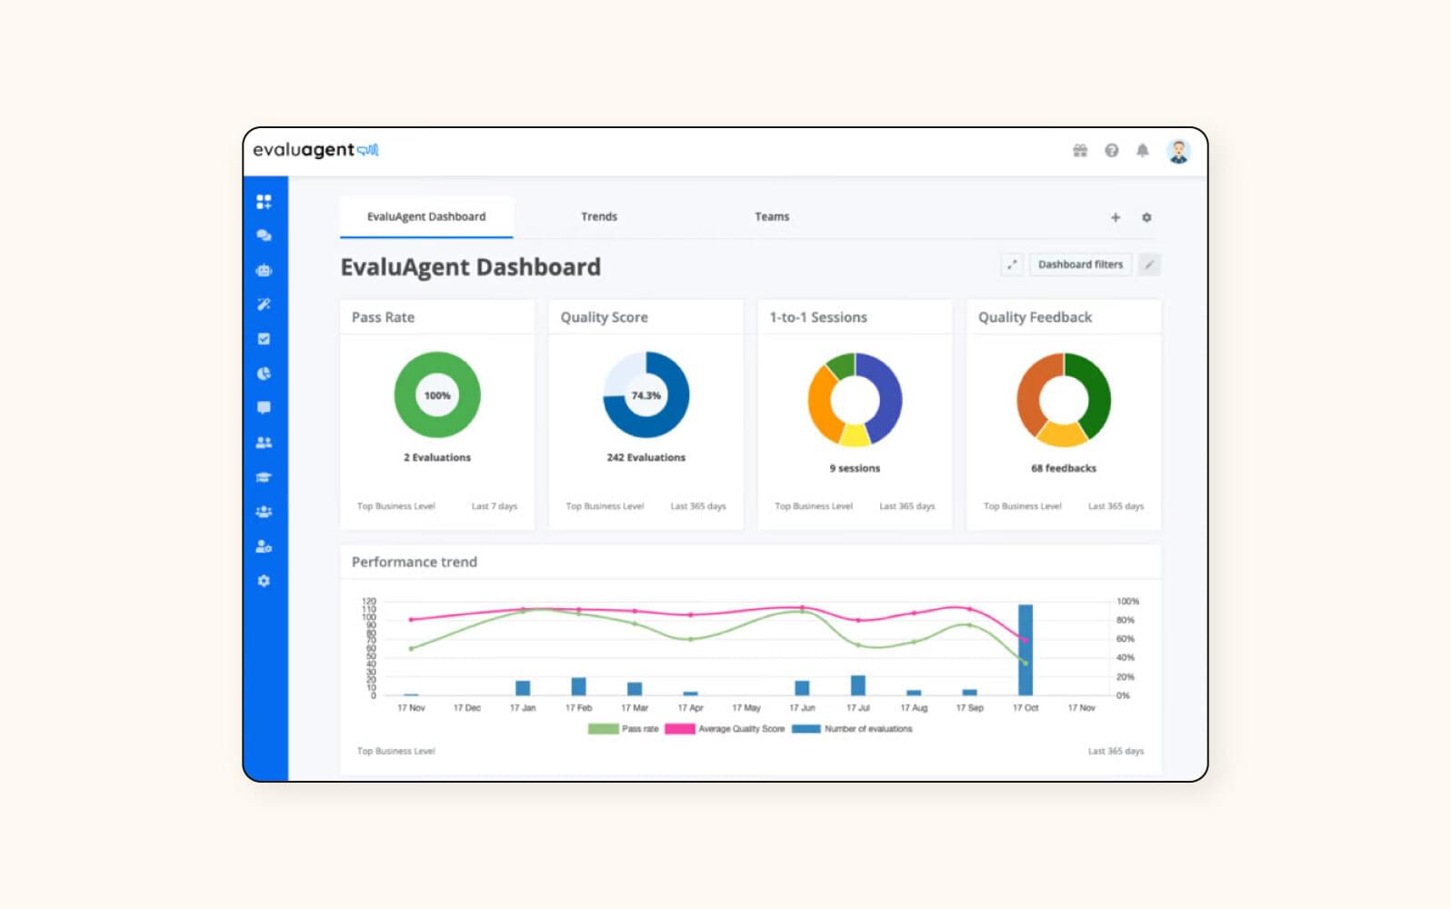Click the Quality Feedback donut chart
This screenshot has height=909, width=1451.
point(1064,400)
